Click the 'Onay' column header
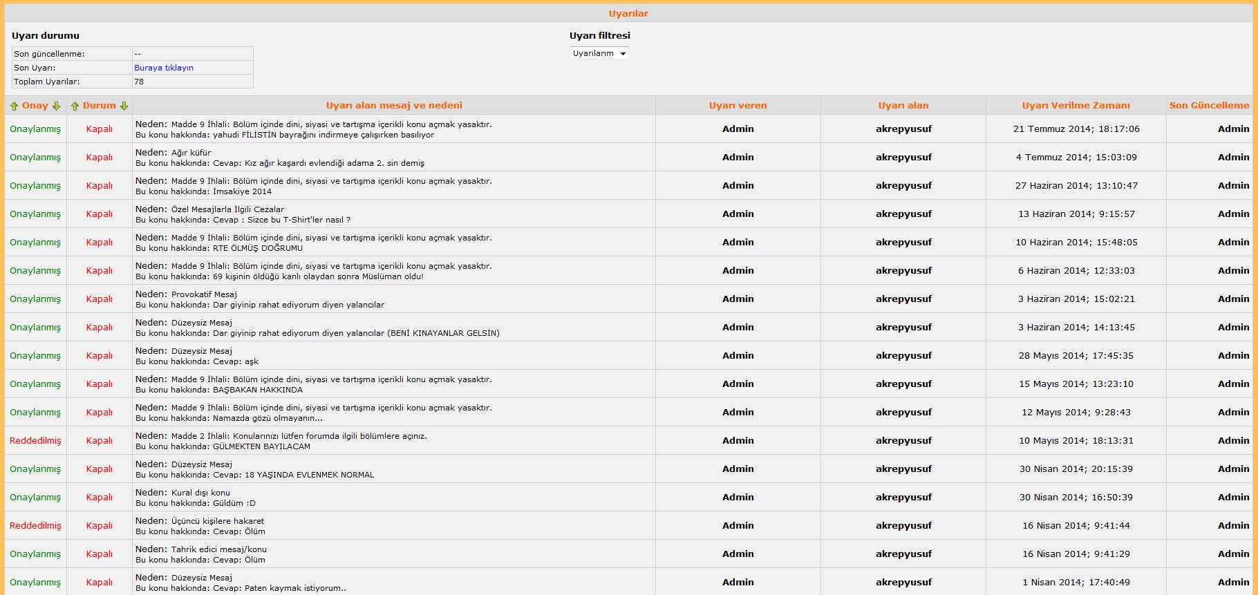Image resolution: width=1258 pixels, height=595 pixels. coord(35,106)
